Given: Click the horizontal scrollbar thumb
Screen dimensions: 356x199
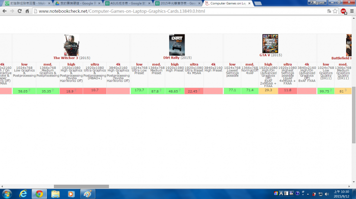Looking at the screenshot, I should tap(81, 186).
